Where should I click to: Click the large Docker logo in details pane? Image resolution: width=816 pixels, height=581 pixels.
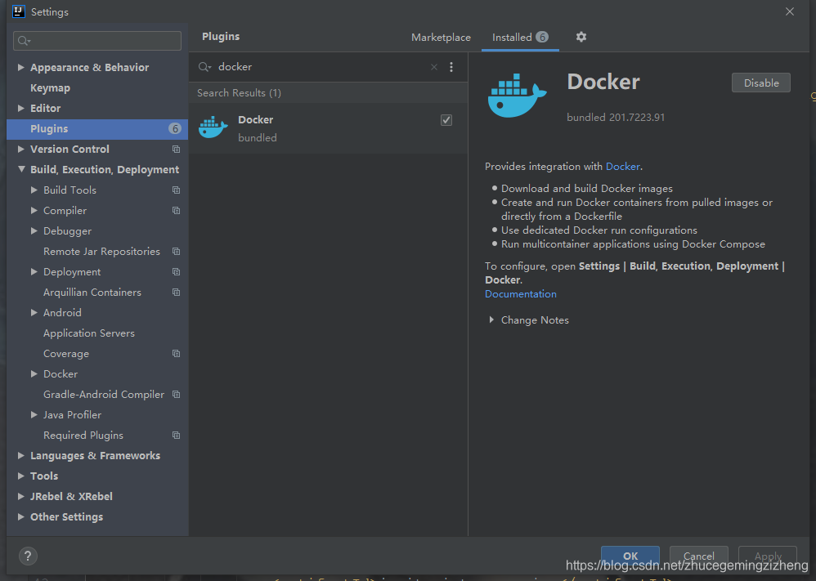click(517, 96)
